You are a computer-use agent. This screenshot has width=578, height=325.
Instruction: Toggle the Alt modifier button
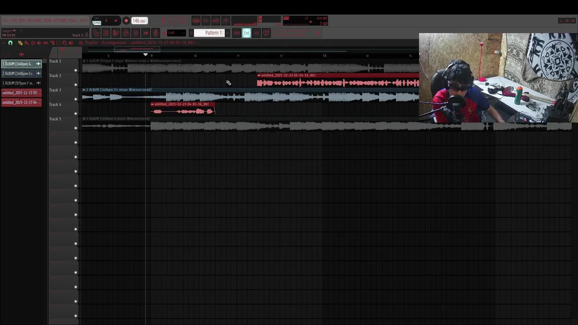point(256,33)
